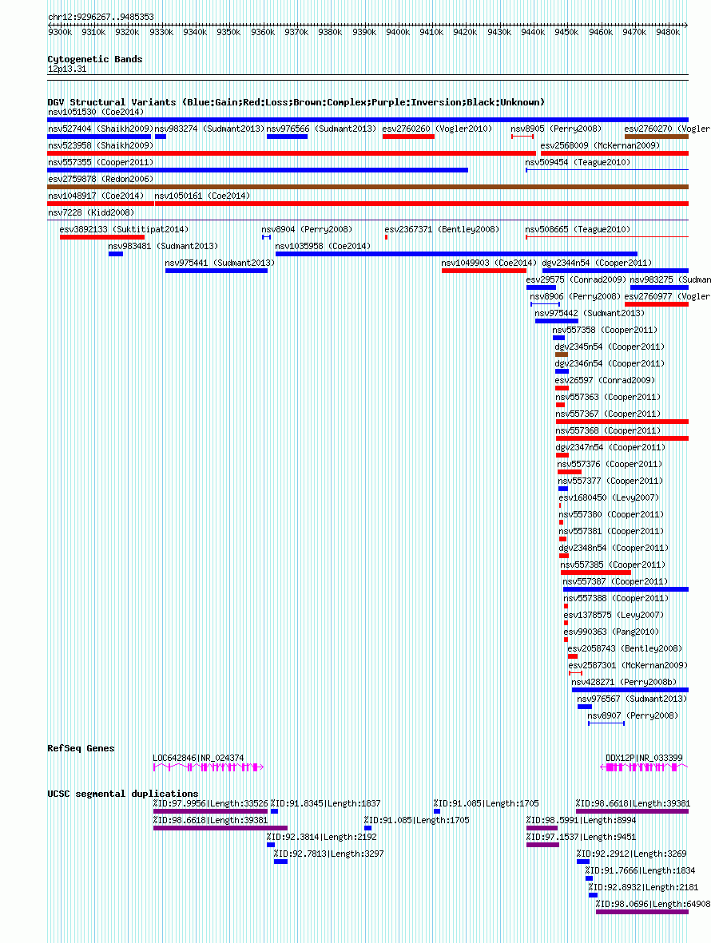The image size is (711, 943).
Task: Open the nsv8905 (Perry2008) variant
Action: (522, 137)
